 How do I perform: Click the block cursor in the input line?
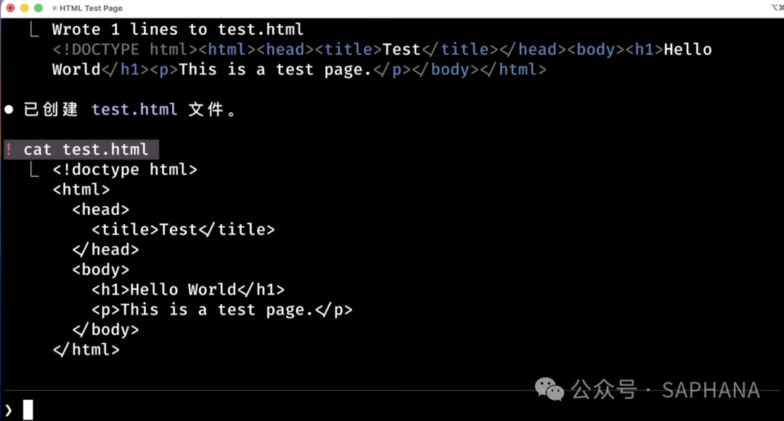coord(28,410)
